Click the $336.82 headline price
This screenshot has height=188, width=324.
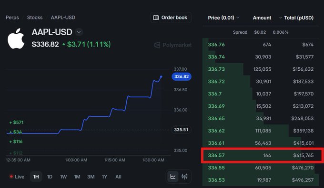point(45,44)
